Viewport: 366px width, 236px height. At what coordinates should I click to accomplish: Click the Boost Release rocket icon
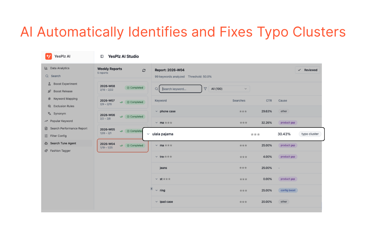point(49,91)
